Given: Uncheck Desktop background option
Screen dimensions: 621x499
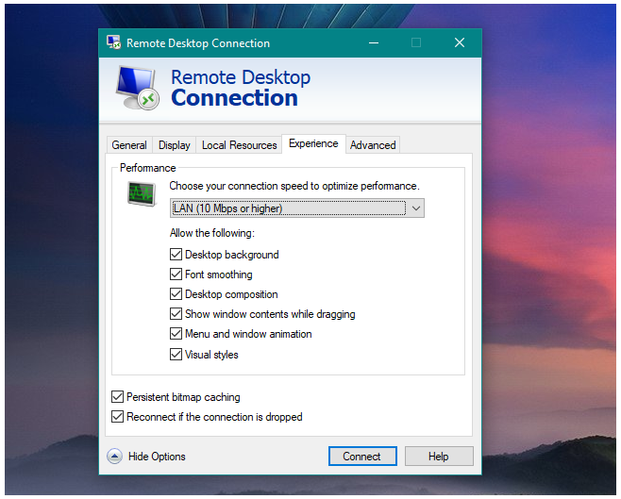Looking at the screenshot, I should coord(176,254).
